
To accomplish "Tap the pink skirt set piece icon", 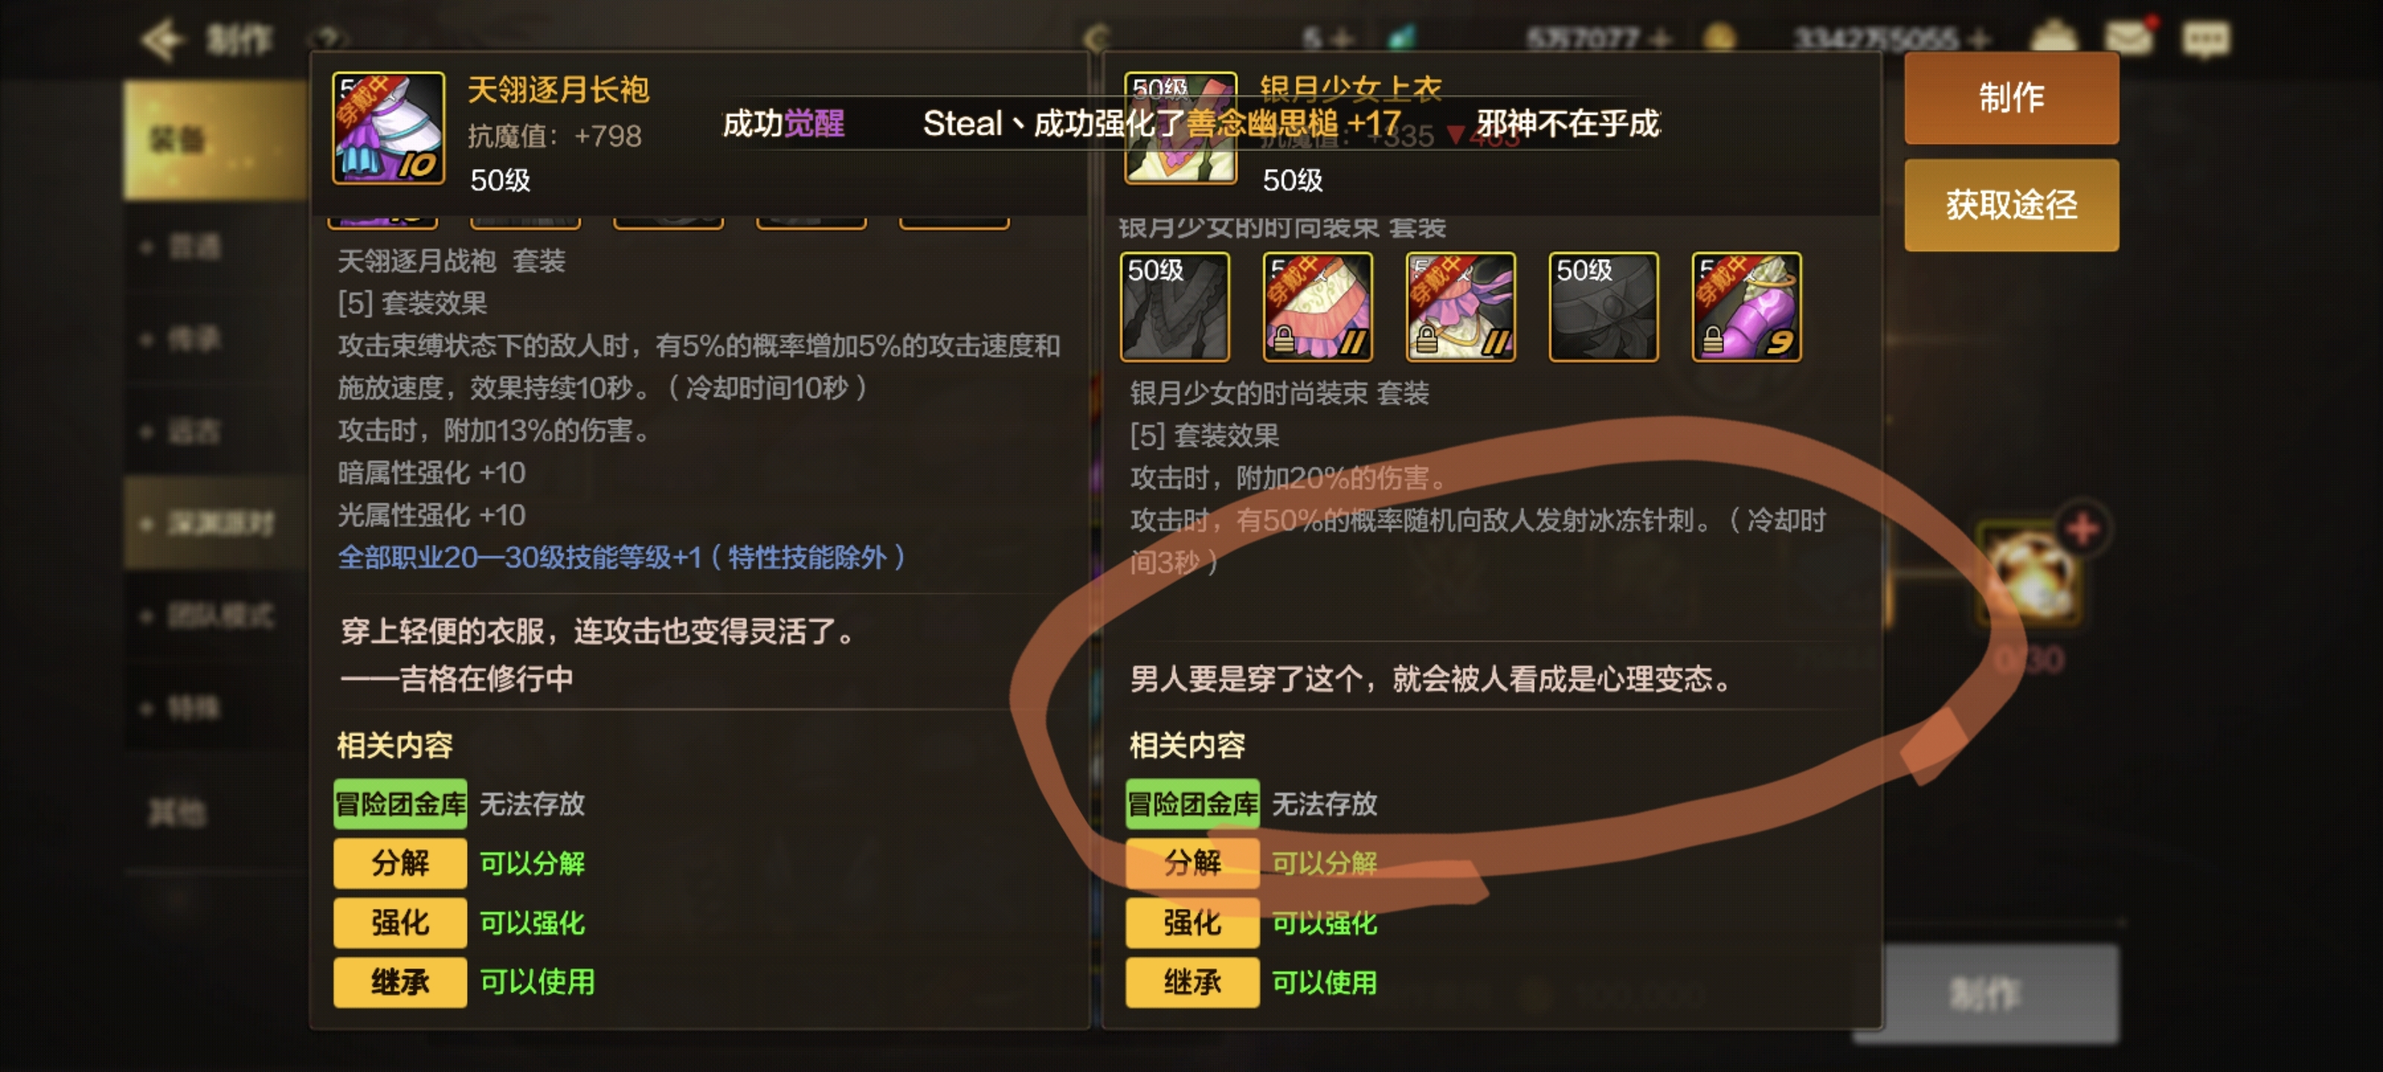I will click(x=1317, y=306).
